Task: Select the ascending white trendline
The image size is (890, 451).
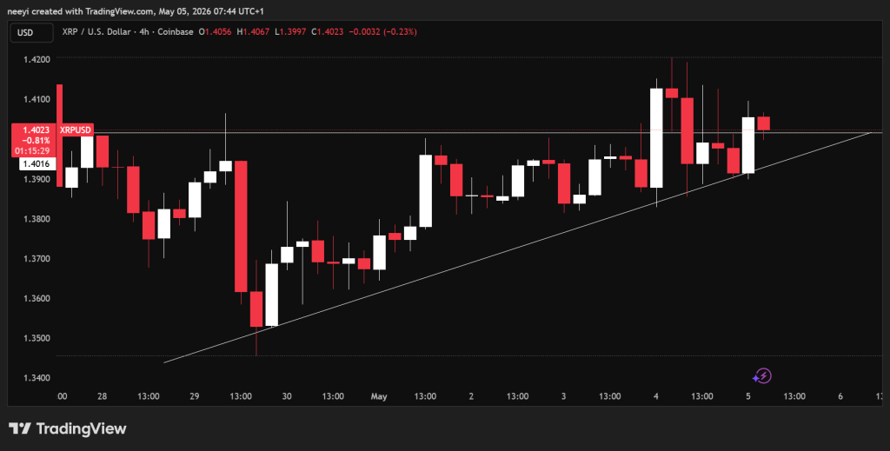Action: point(516,248)
